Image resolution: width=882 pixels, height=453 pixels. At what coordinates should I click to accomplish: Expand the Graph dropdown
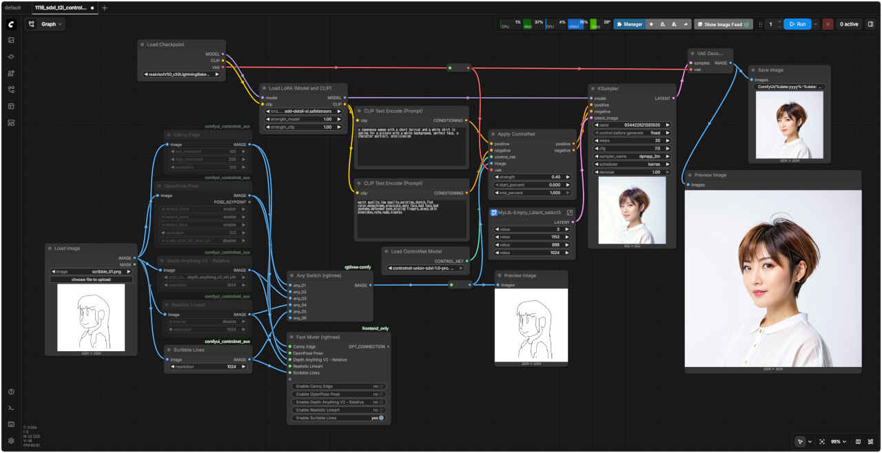coord(45,24)
